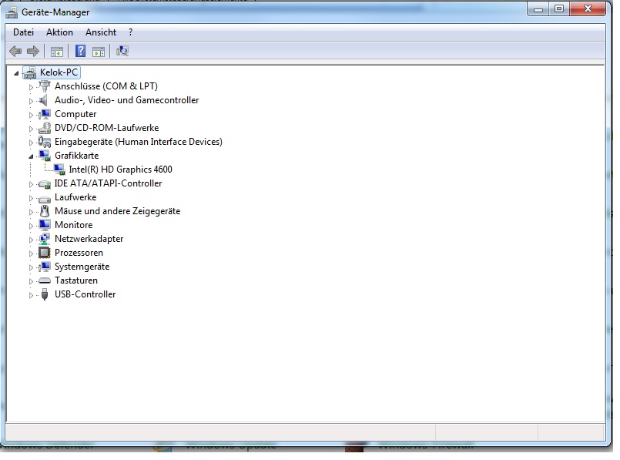Expand the Monitore node
The height and width of the screenshot is (460, 620).
click(32, 226)
